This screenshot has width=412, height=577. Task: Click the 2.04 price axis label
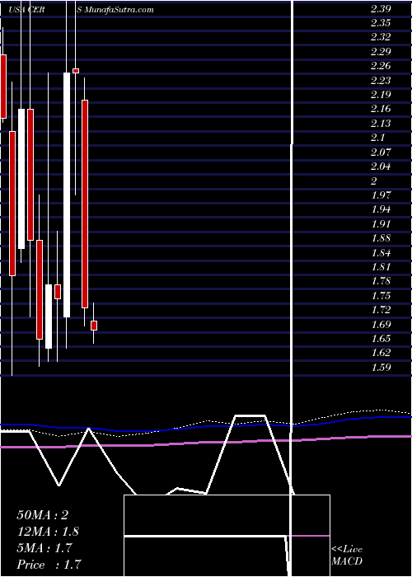[x=381, y=167]
